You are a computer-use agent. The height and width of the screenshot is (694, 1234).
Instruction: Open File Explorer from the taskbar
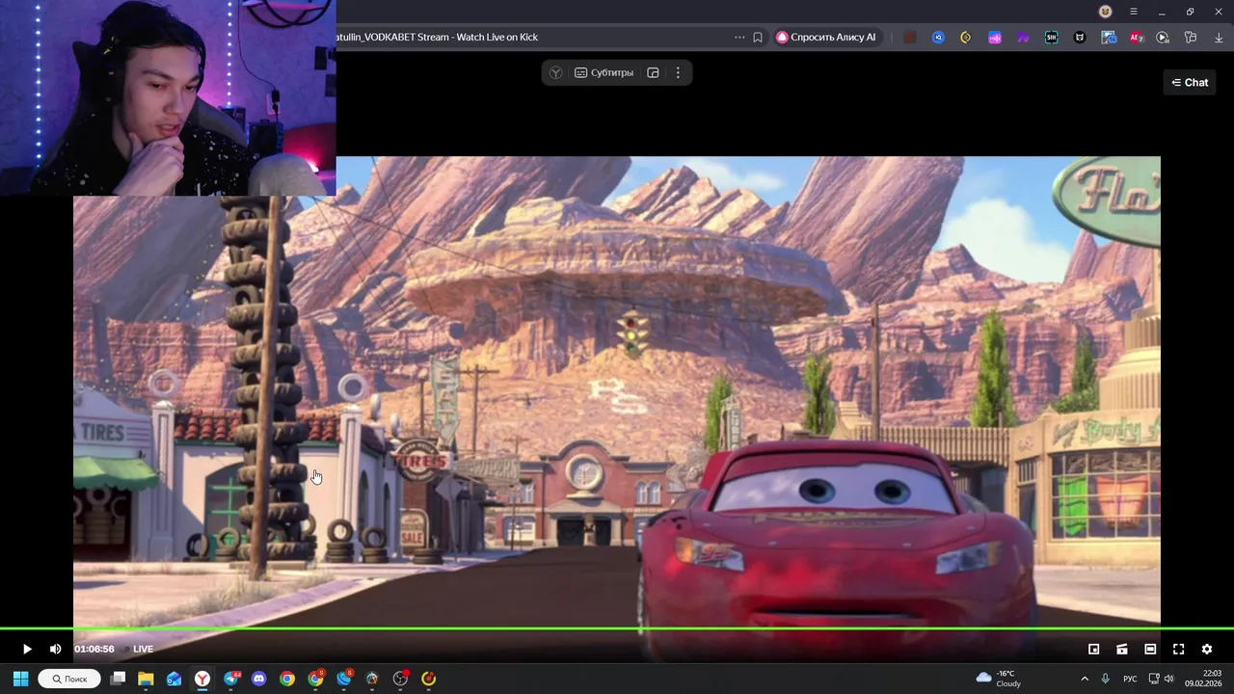[x=146, y=679]
